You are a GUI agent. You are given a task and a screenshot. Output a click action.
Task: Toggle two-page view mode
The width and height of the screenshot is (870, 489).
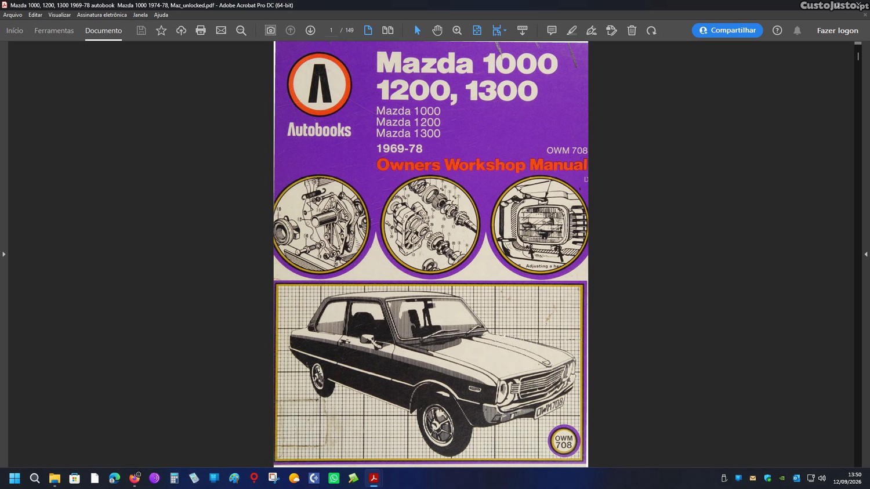tap(388, 31)
